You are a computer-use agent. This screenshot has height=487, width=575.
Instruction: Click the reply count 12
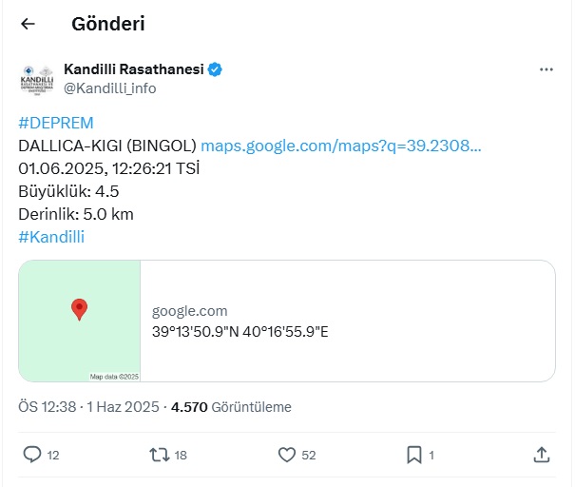click(x=53, y=455)
